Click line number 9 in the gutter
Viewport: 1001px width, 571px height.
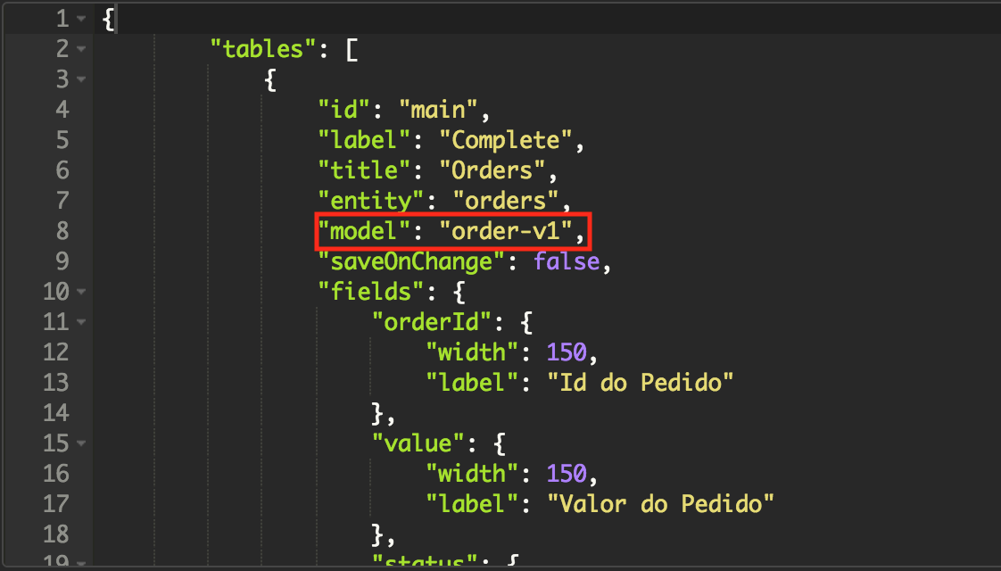click(x=62, y=261)
